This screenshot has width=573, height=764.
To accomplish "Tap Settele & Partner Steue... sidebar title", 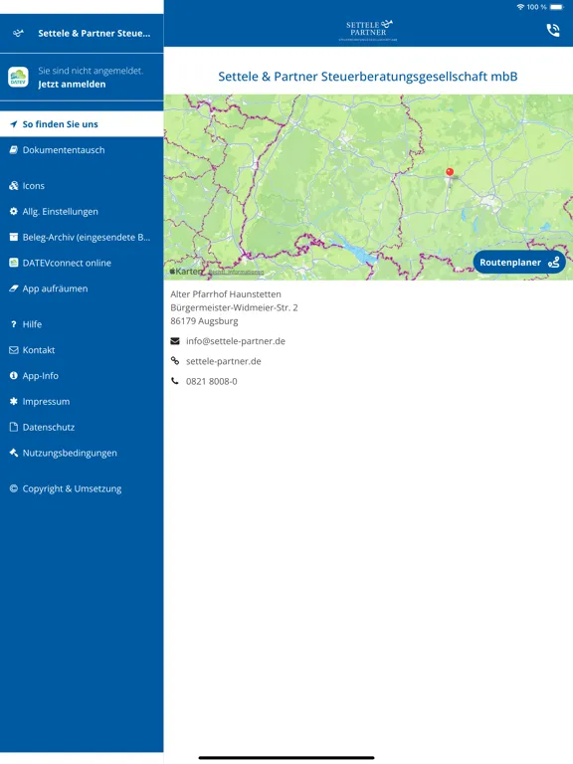I will pyautogui.click(x=95, y=33).
